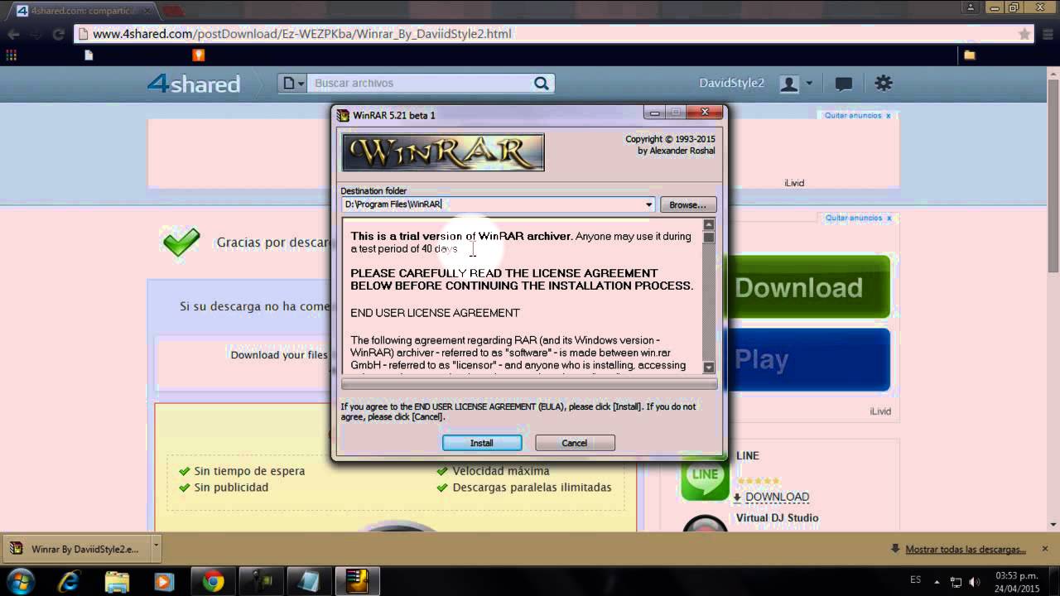
Task: Click the WinRAR title bar icon
Action: point(343,115)
